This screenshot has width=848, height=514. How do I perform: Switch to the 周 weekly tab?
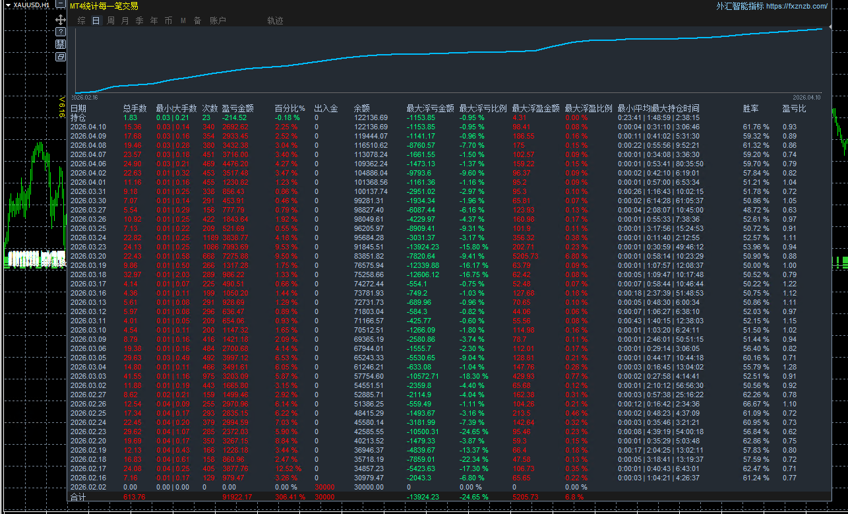(x=111, y=21)
